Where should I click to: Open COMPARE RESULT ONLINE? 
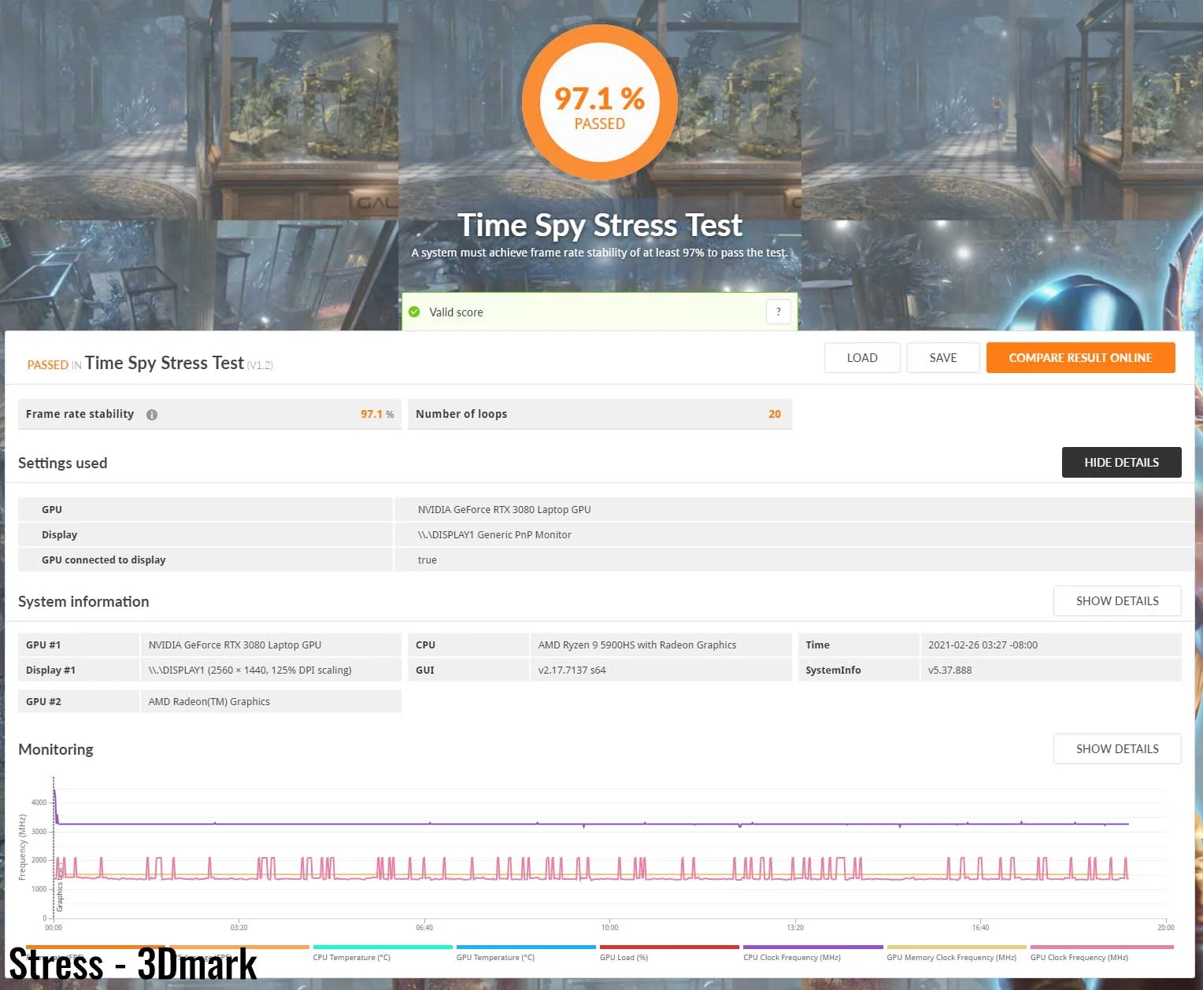point(1080,357)
